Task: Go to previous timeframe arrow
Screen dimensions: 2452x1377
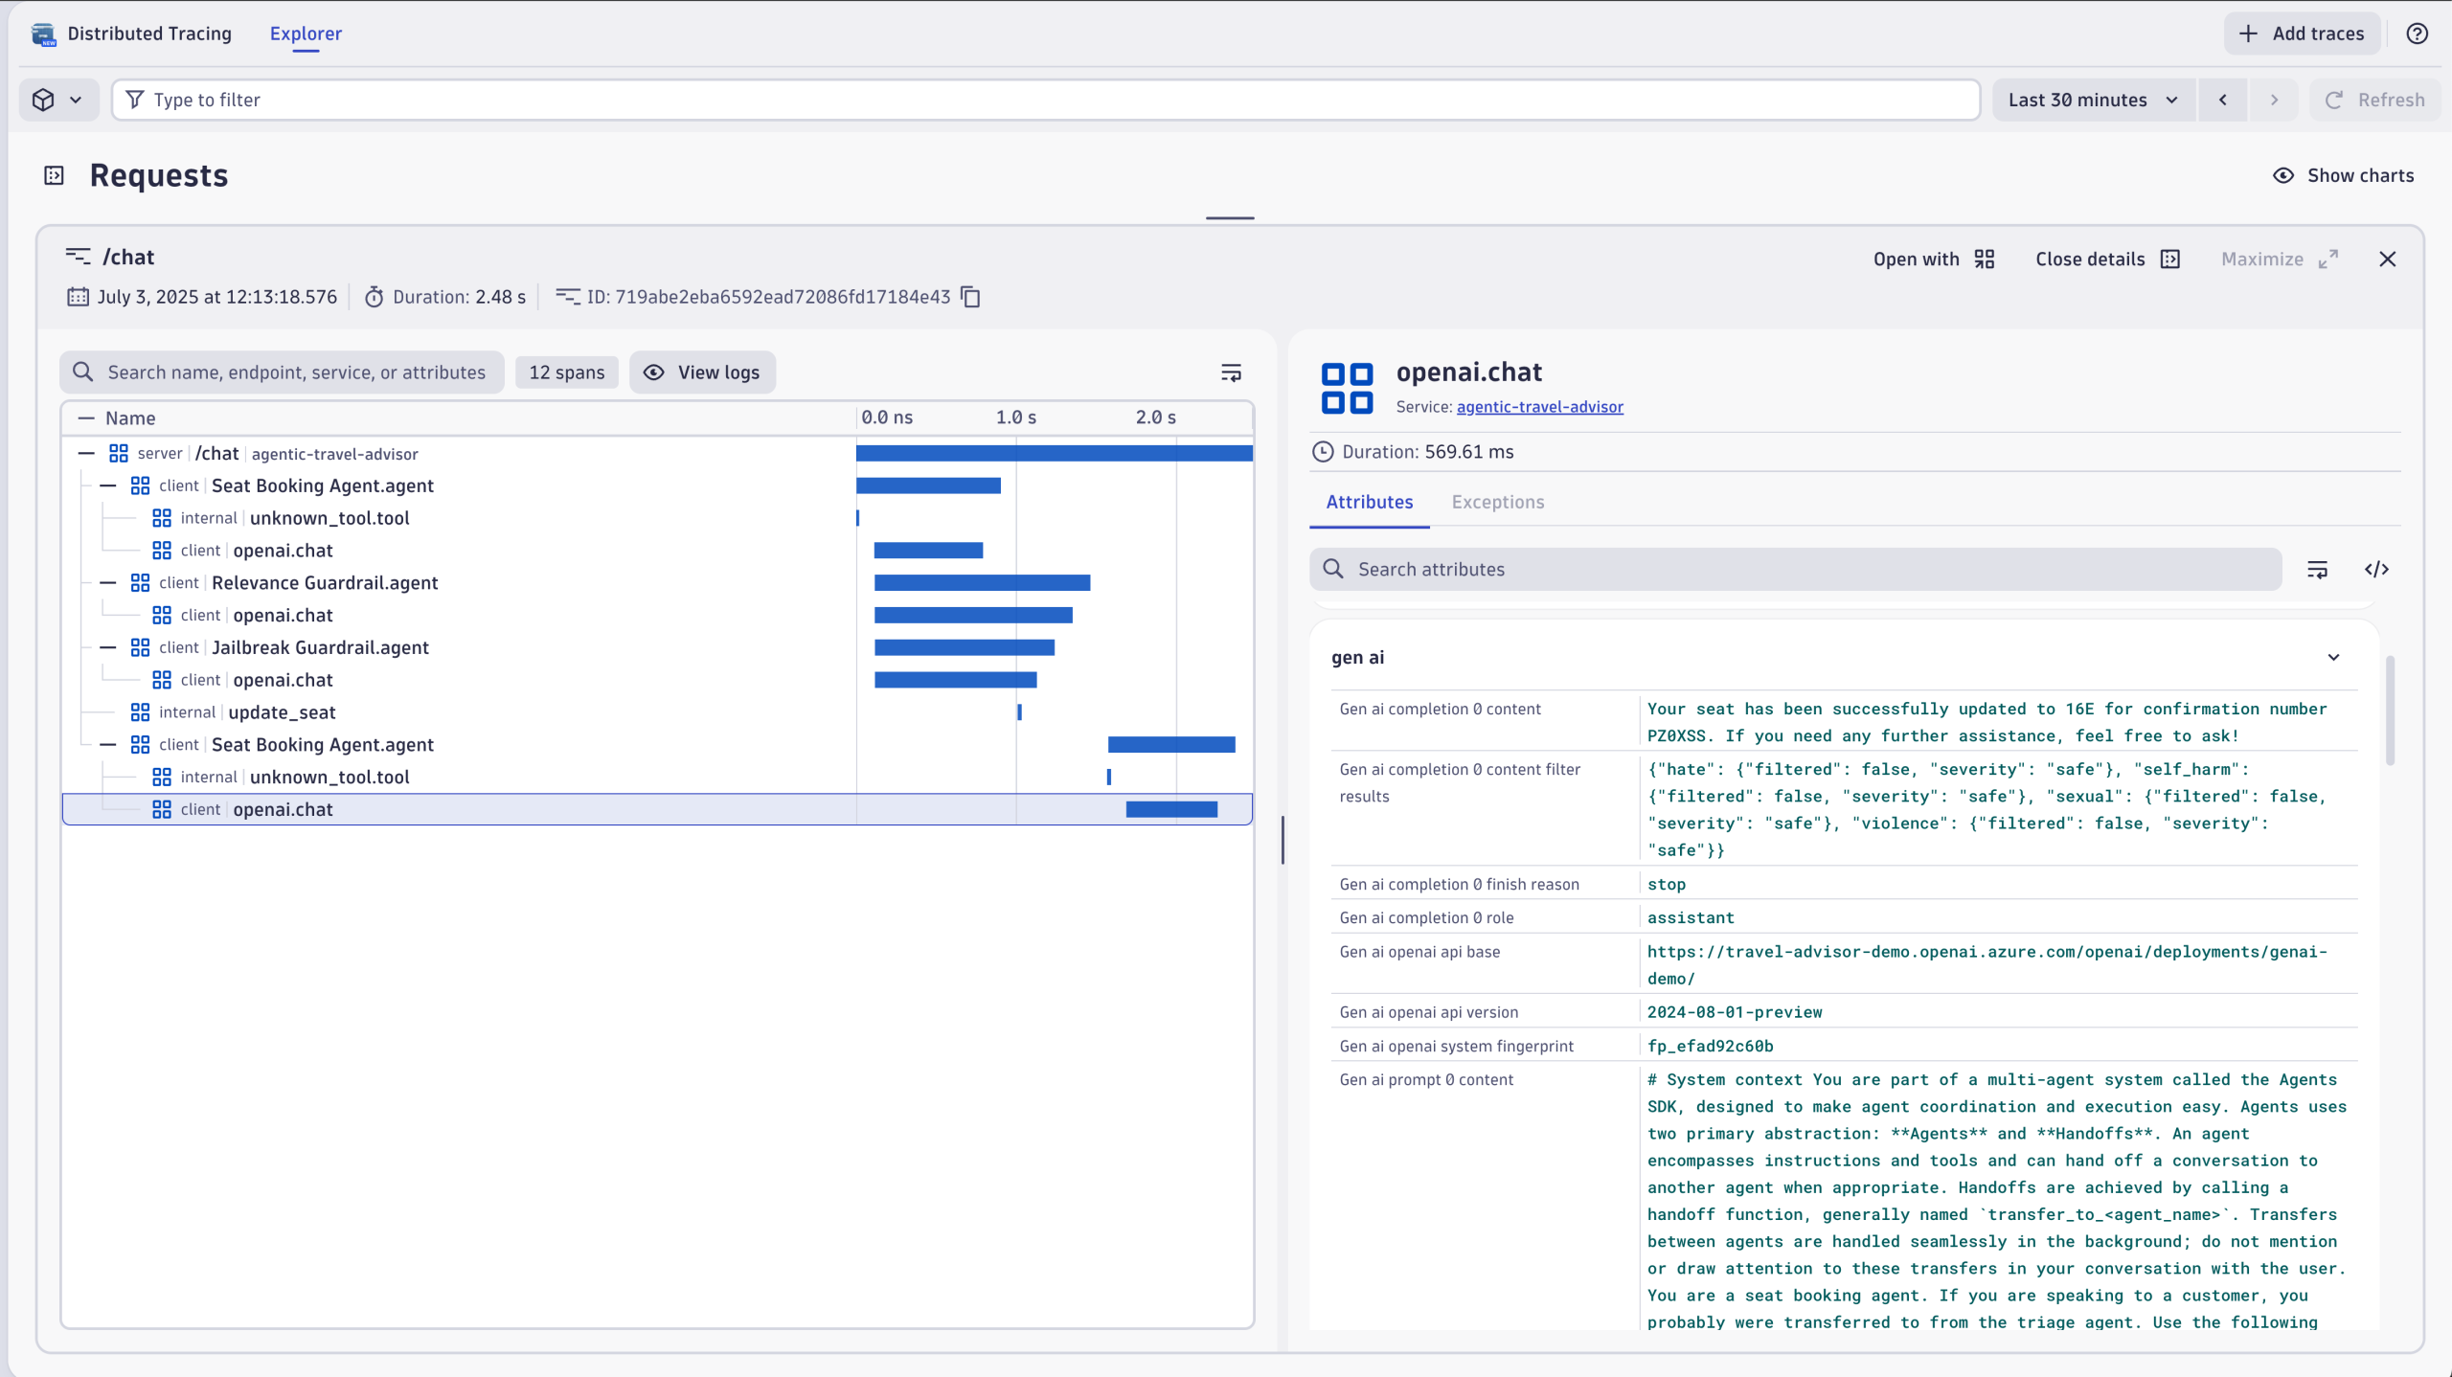Action: (x=2222, y=100)
